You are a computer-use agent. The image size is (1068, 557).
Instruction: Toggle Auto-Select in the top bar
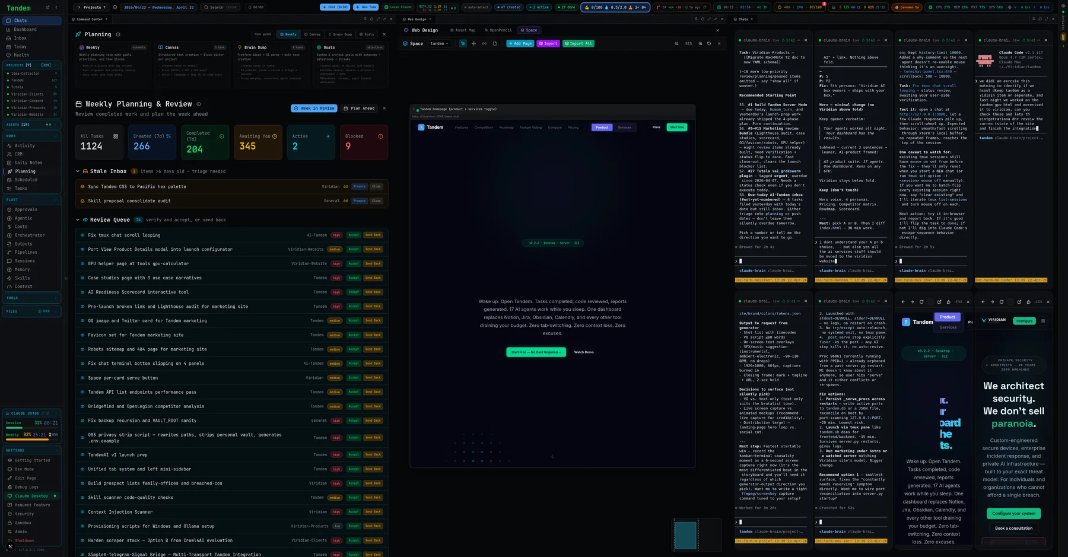coord(476,7)
